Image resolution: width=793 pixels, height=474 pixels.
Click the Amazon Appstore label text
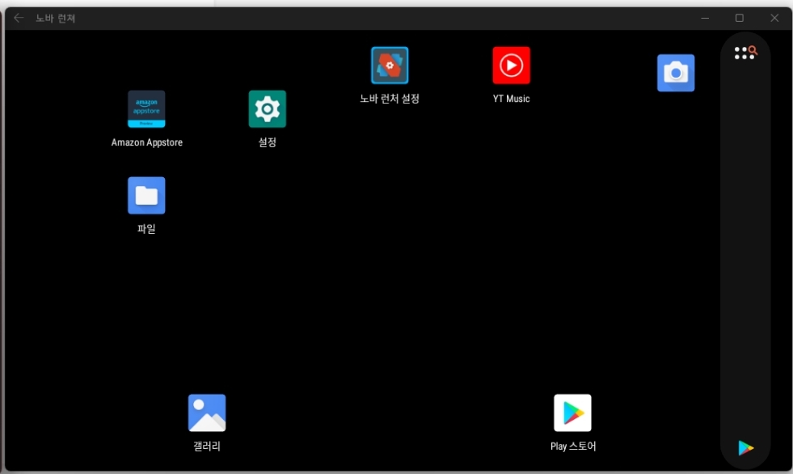pos(146,142)
